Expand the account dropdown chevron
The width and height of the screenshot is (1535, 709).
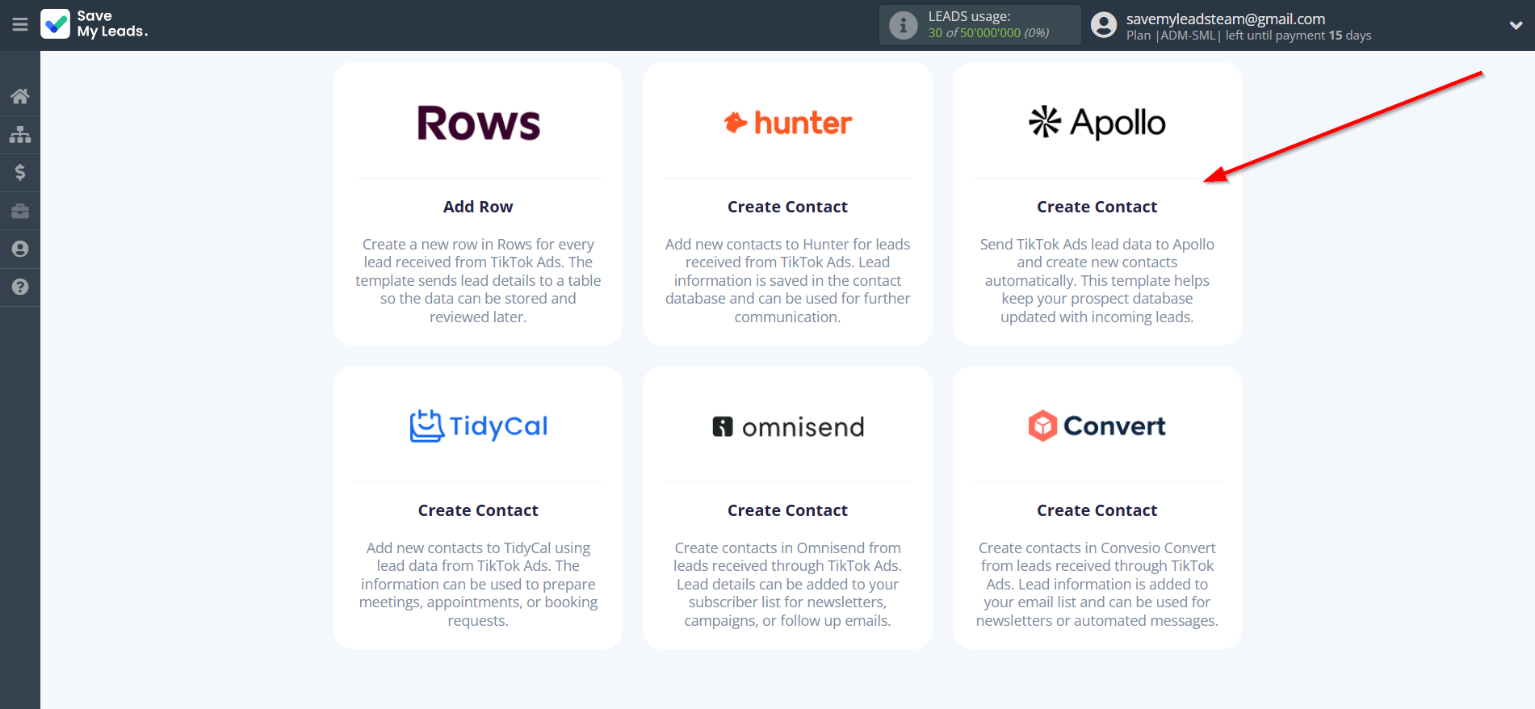click(x=1516, y=25)
